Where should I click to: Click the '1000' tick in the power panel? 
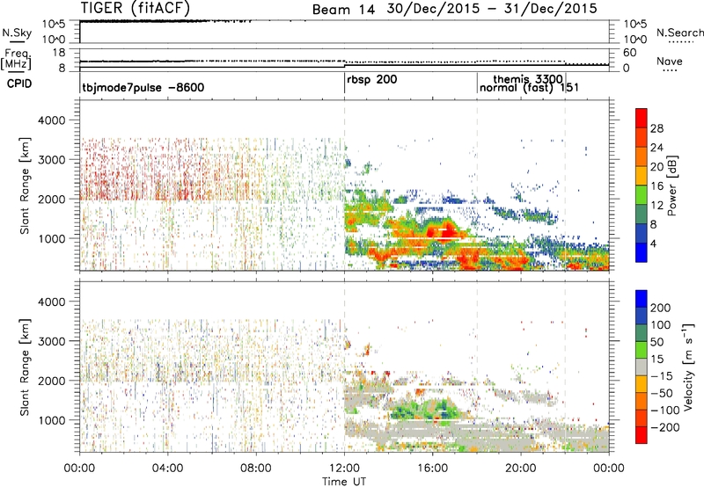[51, 238]
